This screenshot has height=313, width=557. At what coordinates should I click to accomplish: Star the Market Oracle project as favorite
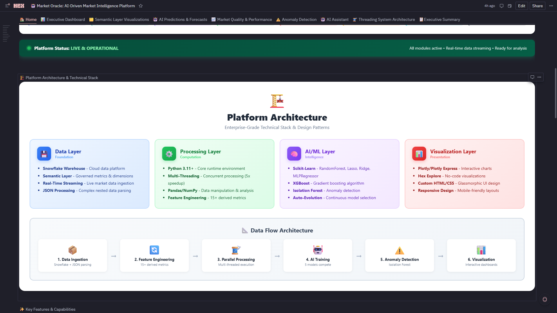pos(141,6)
